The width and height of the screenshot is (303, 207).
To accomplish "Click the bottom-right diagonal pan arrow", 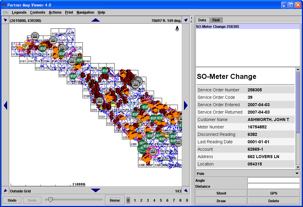I will pyautogui.click(x=186, y=191).
